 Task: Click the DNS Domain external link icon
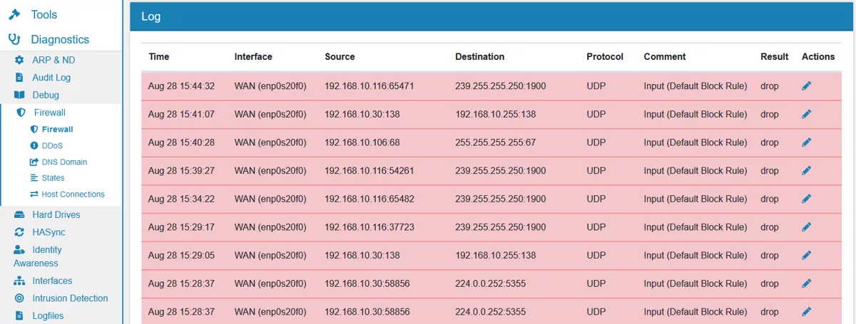(34, 162)
